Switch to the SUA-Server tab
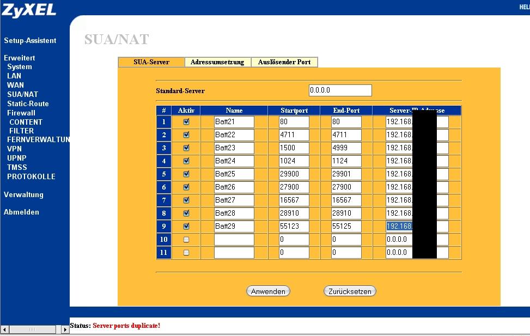The height and width of the screenshot is (336, 530). (151, 62)
